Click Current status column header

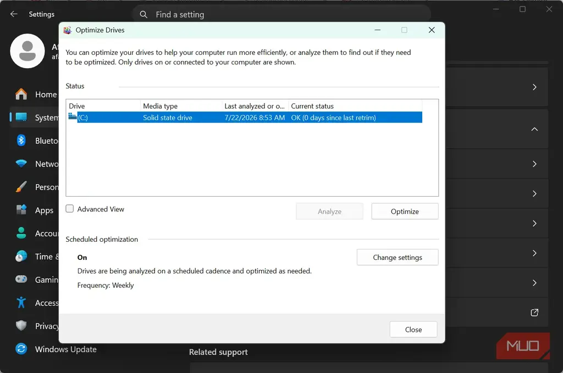(x=355, y=106)
